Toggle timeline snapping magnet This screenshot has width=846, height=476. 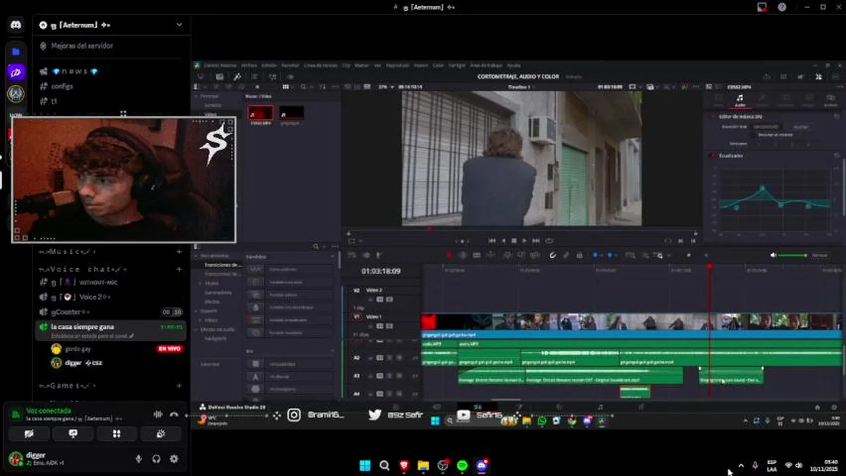coord(552,255)
